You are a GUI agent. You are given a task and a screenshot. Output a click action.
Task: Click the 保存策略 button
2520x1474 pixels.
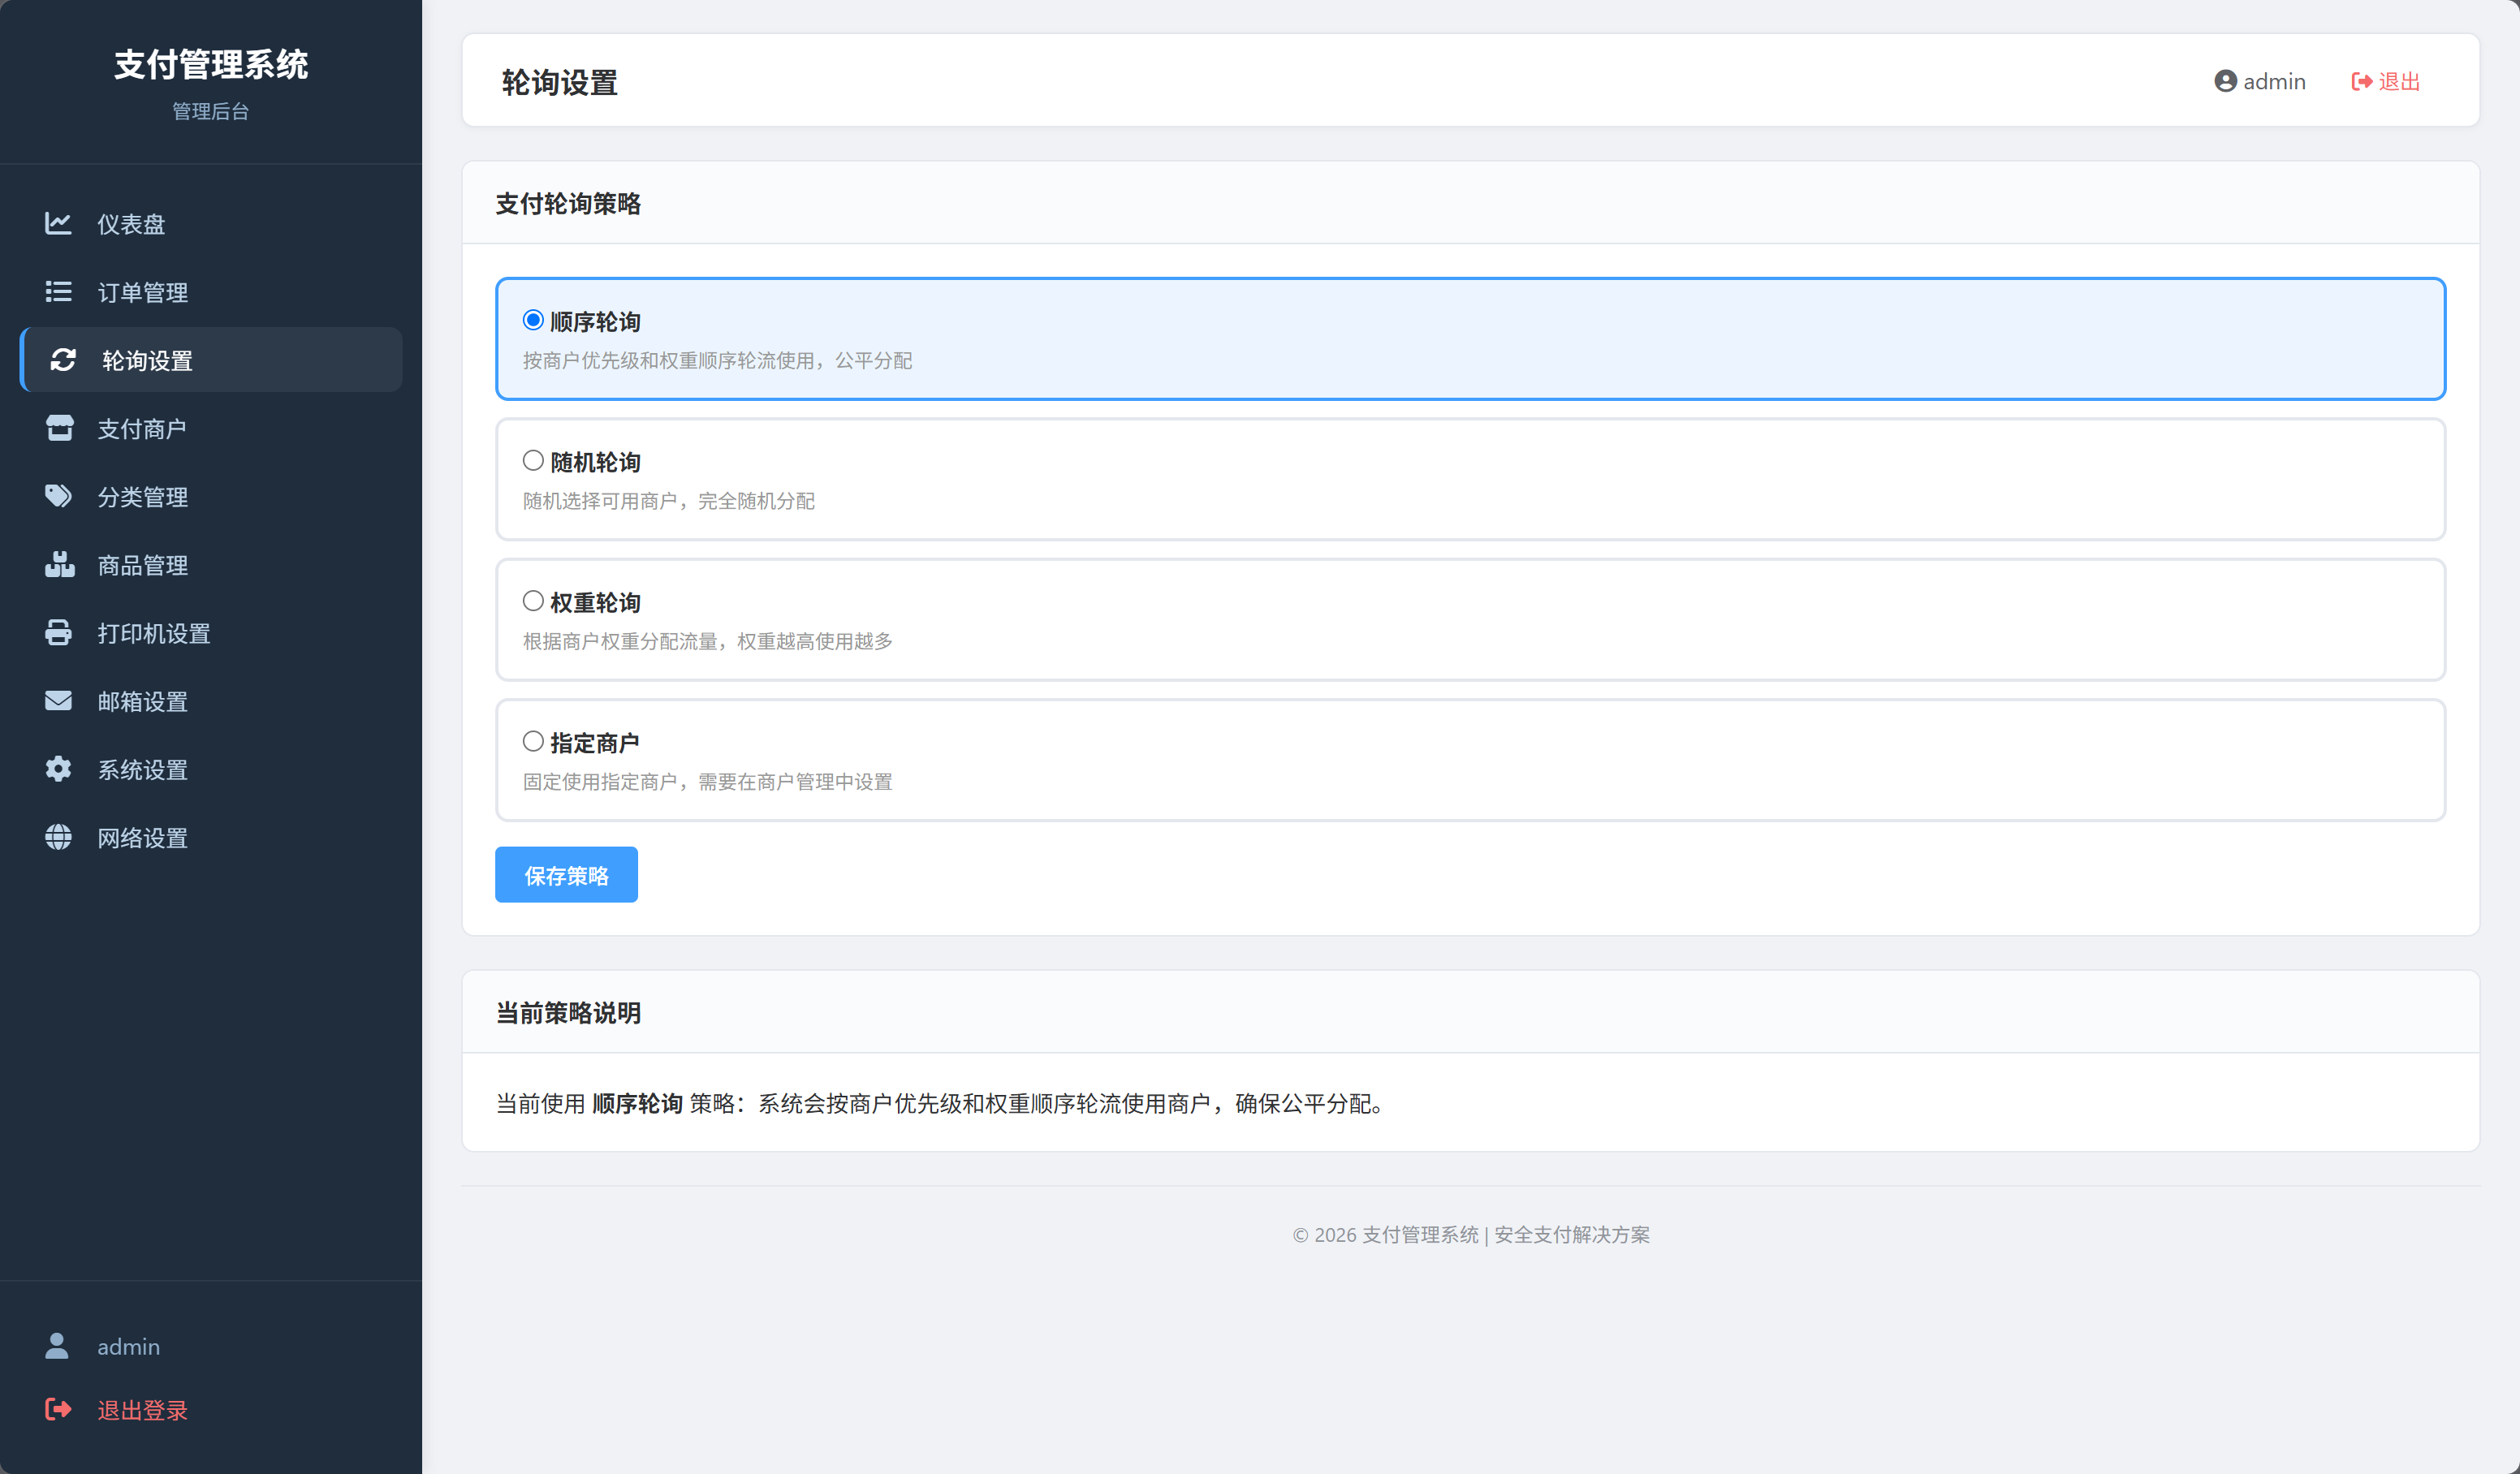coord(566,875)
